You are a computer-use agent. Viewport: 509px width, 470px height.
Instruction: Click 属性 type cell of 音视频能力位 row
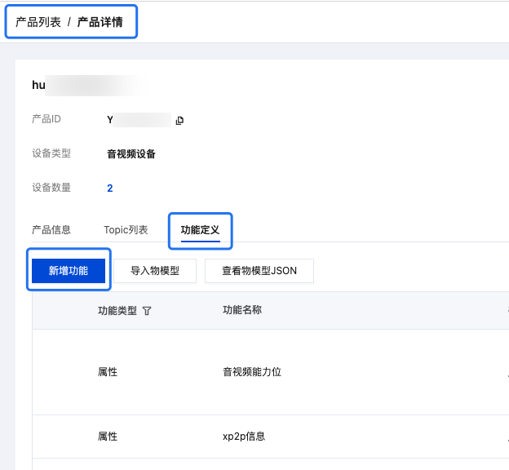coord(108,372)
